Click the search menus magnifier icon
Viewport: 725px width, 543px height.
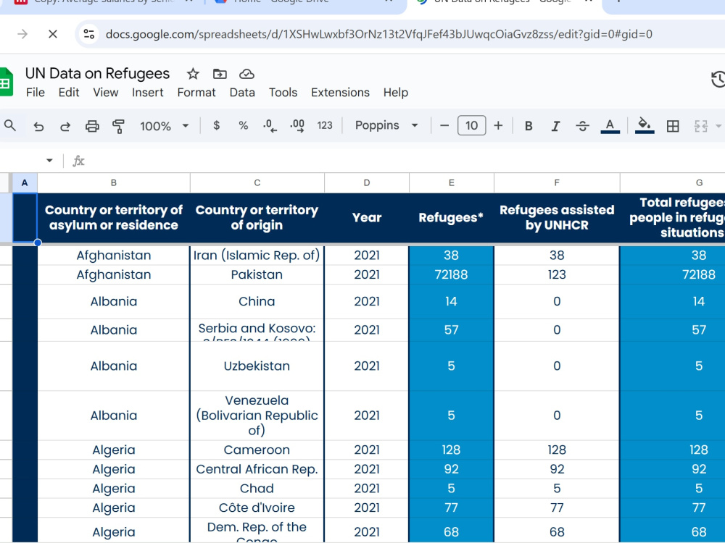[9, 125]
